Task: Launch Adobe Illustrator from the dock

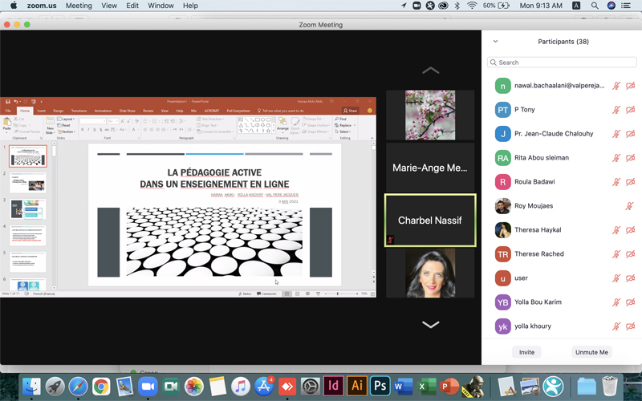Action: [x=357, y=386]
